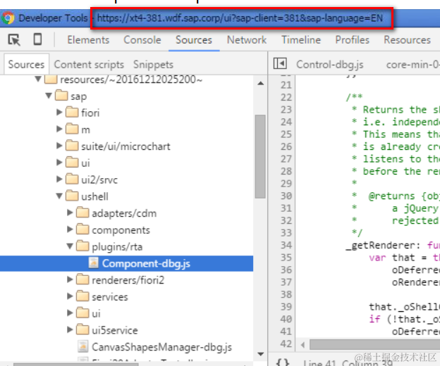Set a breakpoint on line number 40

[x=286, y=319]
